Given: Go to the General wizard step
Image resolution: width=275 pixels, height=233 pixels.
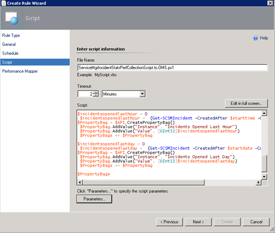Looking at the screenshot, I should 9,44.
